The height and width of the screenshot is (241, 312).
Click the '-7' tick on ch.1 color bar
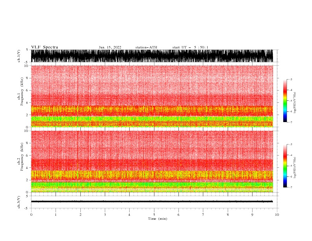290,122
